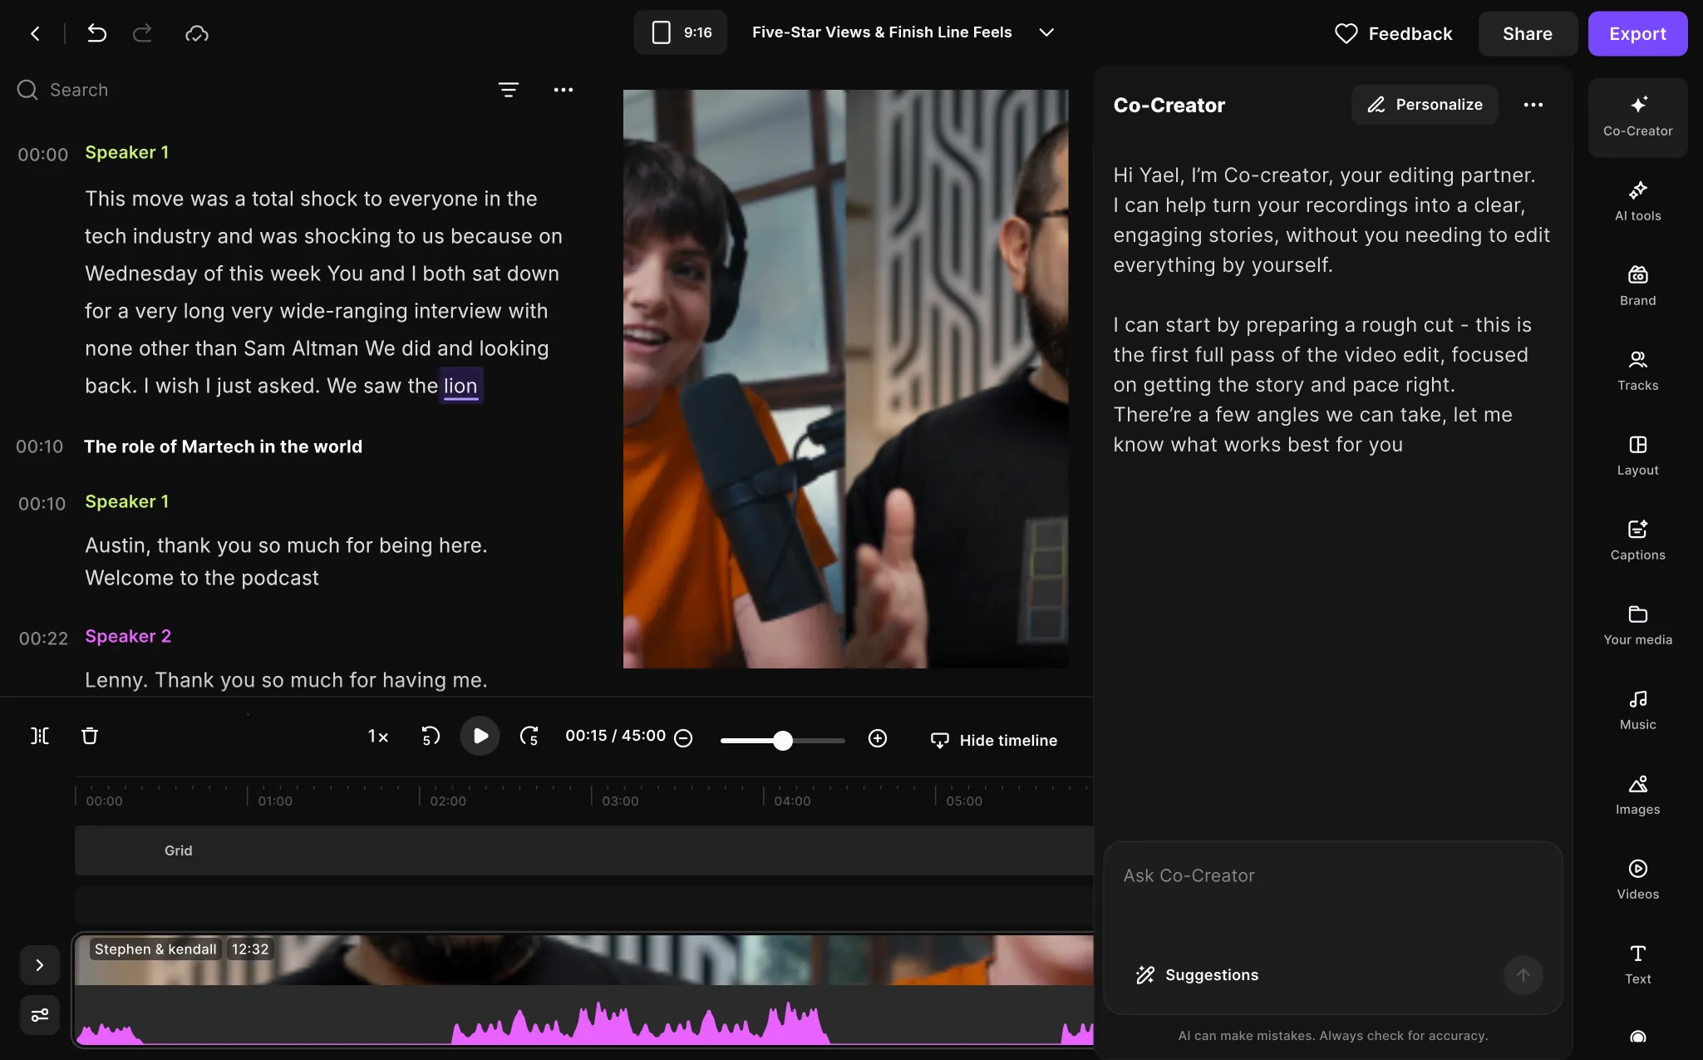Rewind playback five seconds
The width and height of the screenshot is (1703, 1060).
430,737
